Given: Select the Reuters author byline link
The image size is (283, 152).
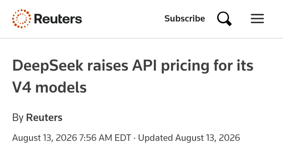Looking at the screenshot, I should pyautogui.click(x=44, y=118).
